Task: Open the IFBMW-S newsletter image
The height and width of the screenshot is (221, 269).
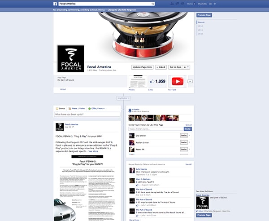Action: [87, 188]
